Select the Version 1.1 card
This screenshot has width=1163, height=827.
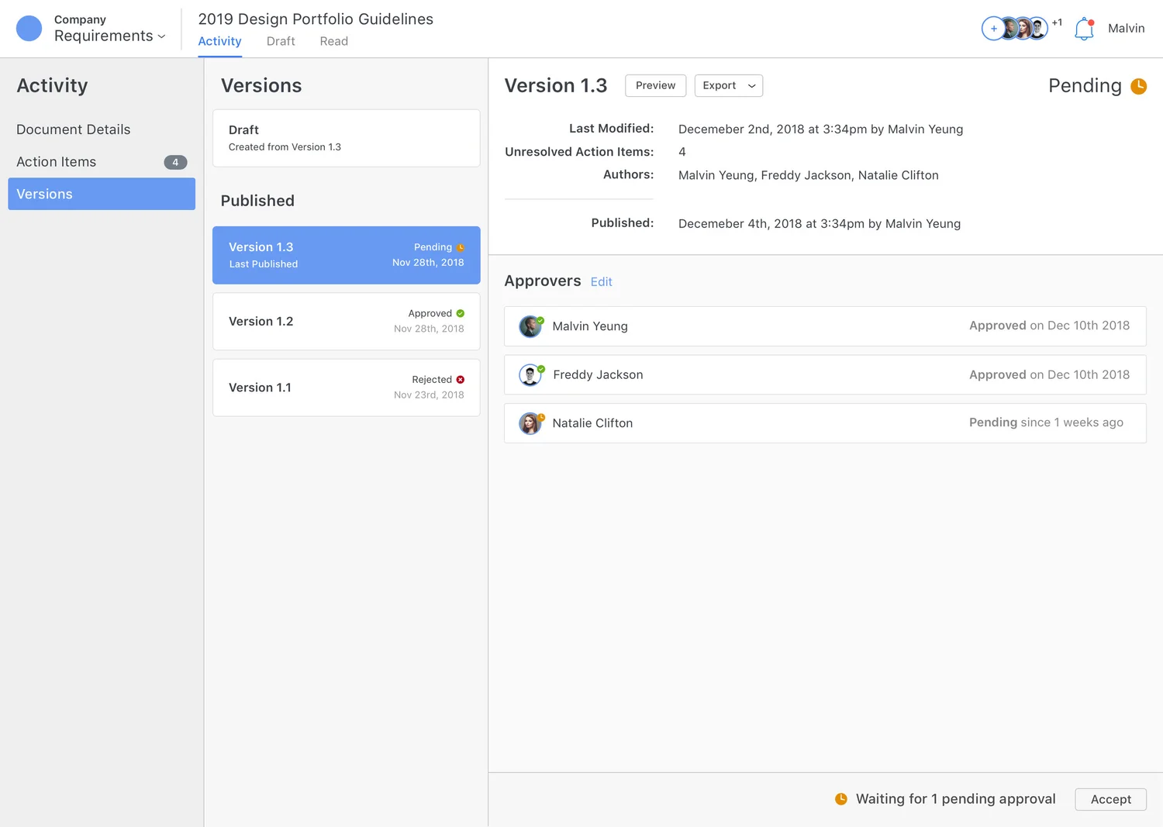(x=347, y=388)
